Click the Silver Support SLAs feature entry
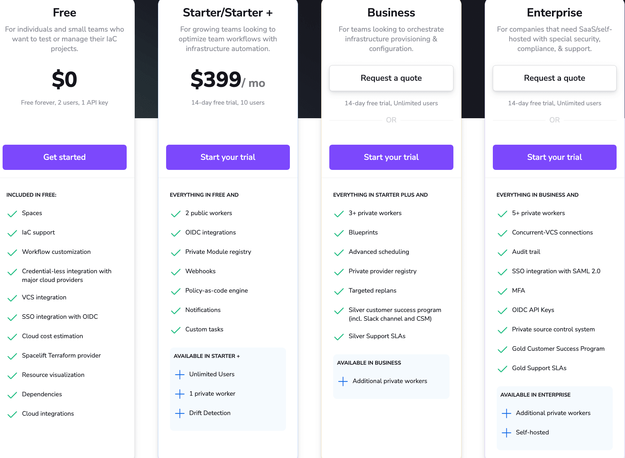The width and height of the screenshot is (625, 458). tap(377, 336)
